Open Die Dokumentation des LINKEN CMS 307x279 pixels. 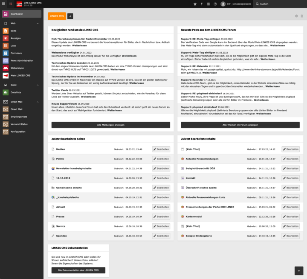pos(78,270)
